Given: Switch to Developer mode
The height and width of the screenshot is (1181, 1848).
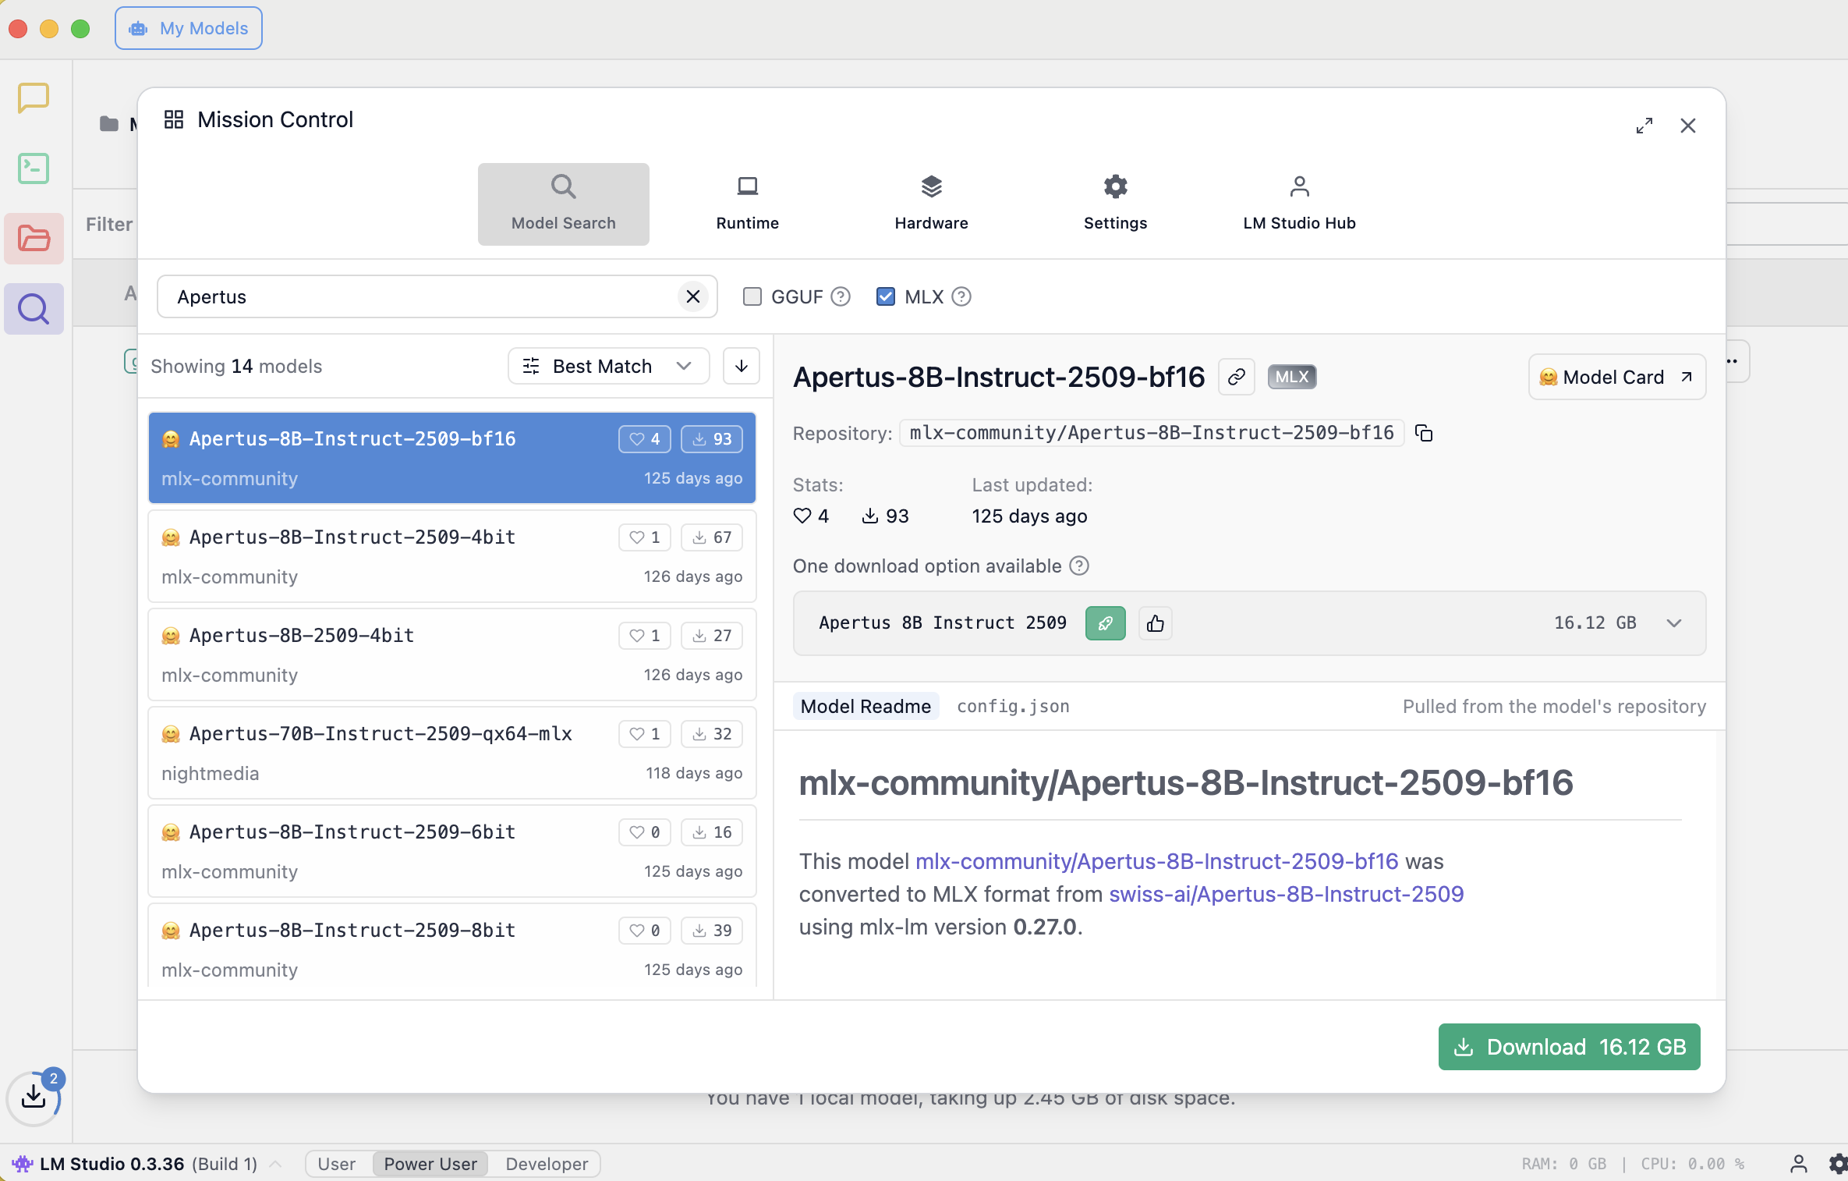Looking at the screenshot, I should point(546,1164).
